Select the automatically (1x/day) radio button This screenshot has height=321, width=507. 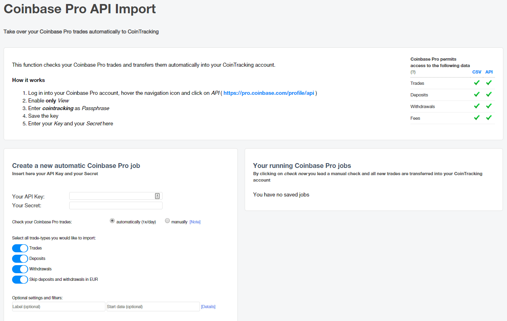pos(112,221)
